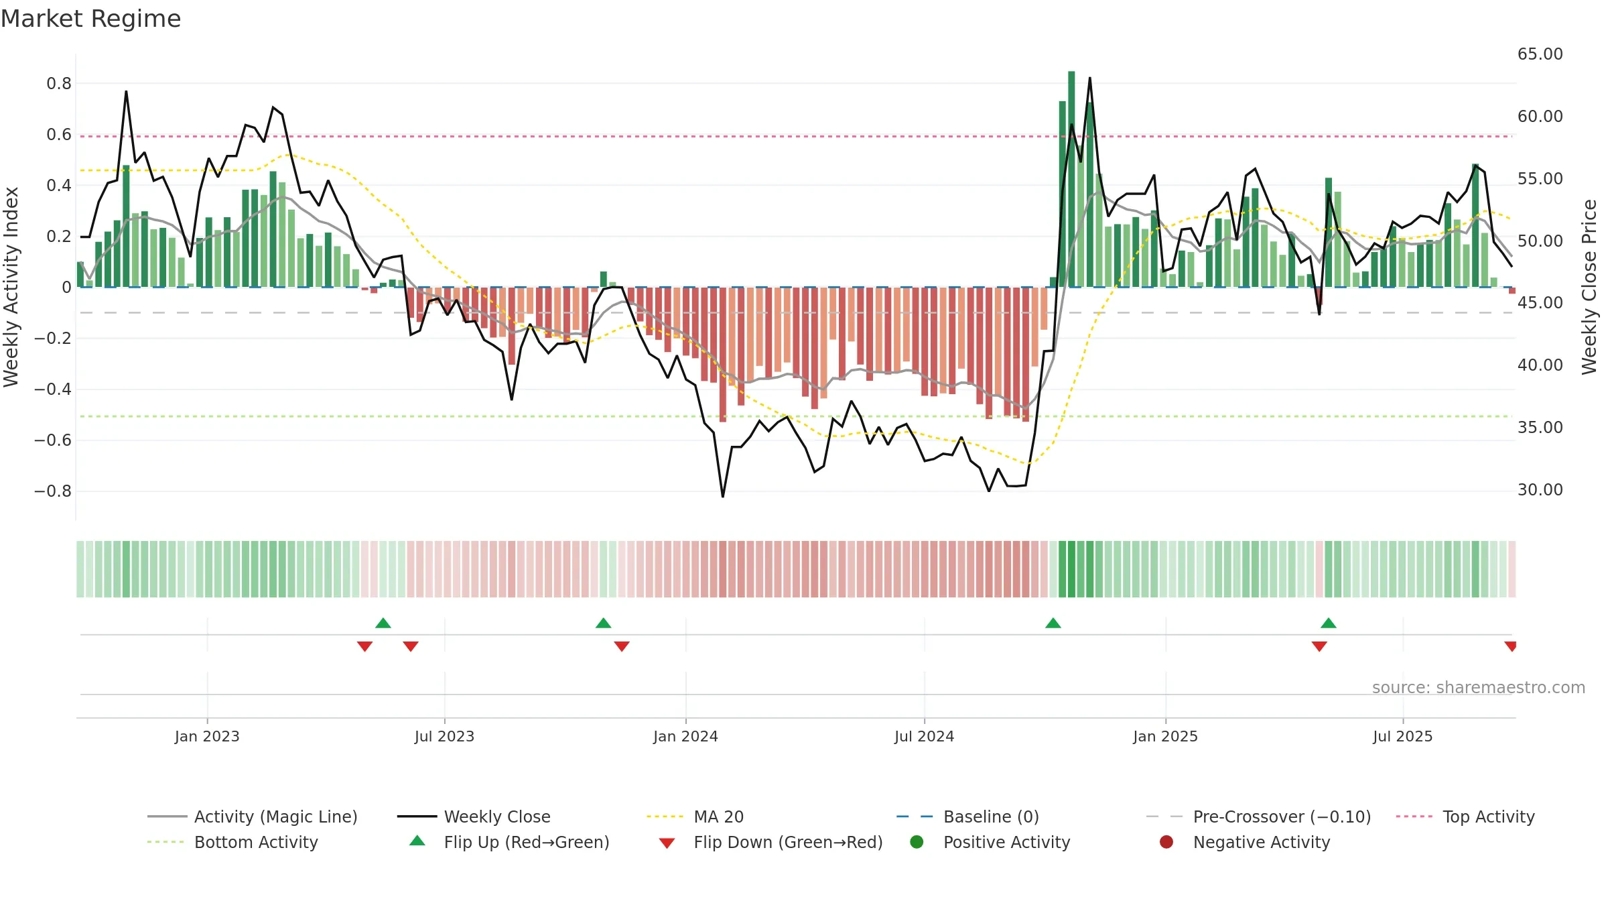
Task: Click the green triangle icon in legend
Action: tap(417, 841)
